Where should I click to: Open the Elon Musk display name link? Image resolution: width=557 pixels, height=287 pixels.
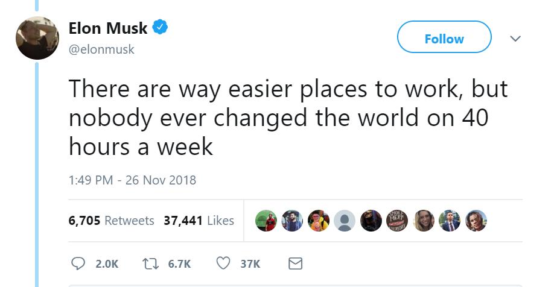pos(108,28)
